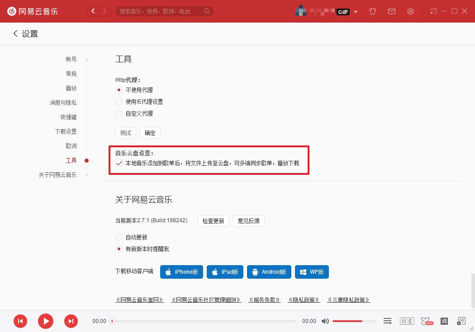Uncheck the music cloud upload checkbox
Viewport: 475px width, 332px height.
click(x=119, y=163)
